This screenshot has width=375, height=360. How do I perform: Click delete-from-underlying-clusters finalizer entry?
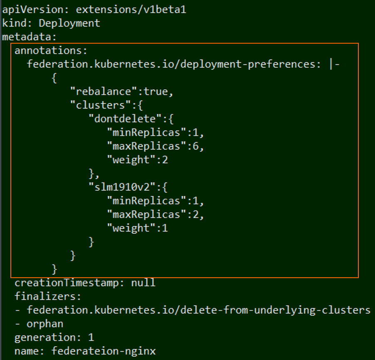point(198,310)
